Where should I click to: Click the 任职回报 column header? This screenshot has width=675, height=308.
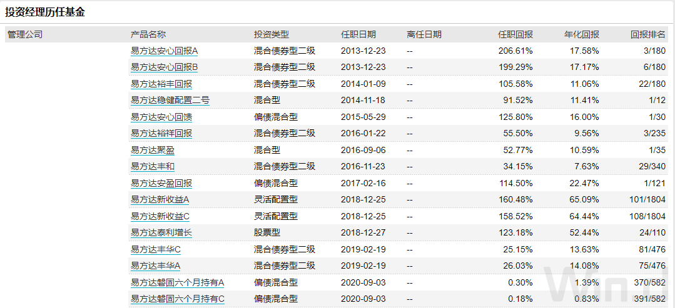pos(515,34)
